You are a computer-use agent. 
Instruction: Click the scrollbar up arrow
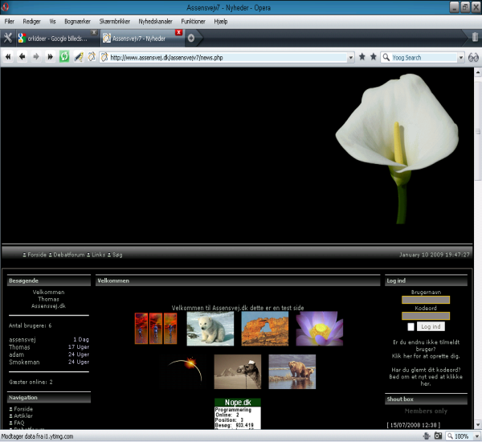point(477,72)
